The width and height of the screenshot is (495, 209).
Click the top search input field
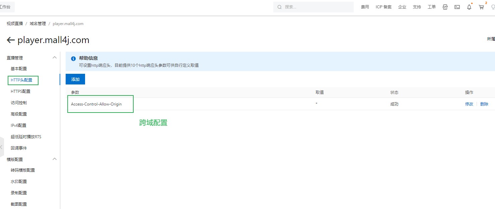coord(315,7)
